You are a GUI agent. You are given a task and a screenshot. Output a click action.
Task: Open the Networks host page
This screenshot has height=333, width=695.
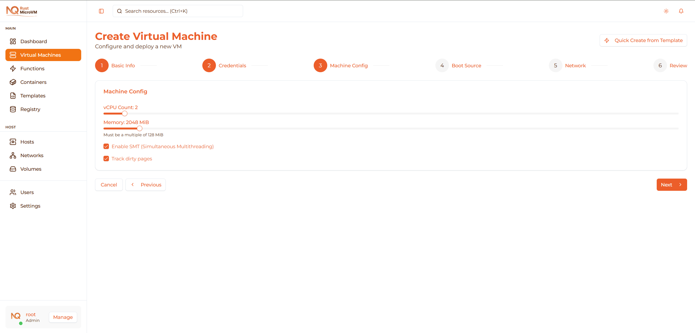pos(32,155)
